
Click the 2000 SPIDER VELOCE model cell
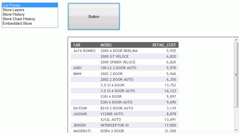coord(118,62)
